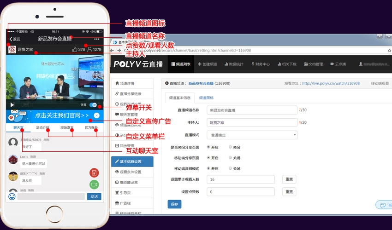This screenshot has height=230, width=392.
Task: Edit the 主持人 input field
Action: pyautogui.click(x=252, y=122)
